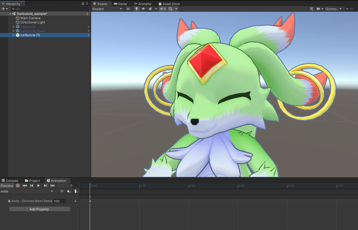Image resolution: width=358 pixels, height=230 pixels.
Task: Select the Animation tab
Action: pos(56,181)
